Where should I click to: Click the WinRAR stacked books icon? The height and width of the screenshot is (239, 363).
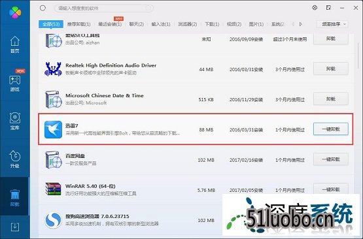point(53,189)
